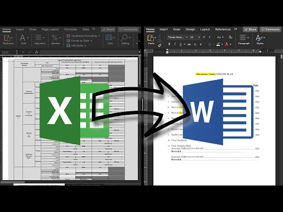Click Share button in Word window
Viewport: 283px width, 212px height.
[250, 29]
